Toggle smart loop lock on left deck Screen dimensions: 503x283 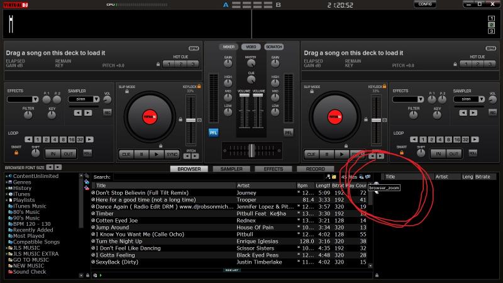coord(16,152)
